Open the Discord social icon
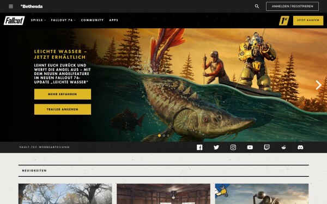The image size is (327, 204). pos(300,147)
